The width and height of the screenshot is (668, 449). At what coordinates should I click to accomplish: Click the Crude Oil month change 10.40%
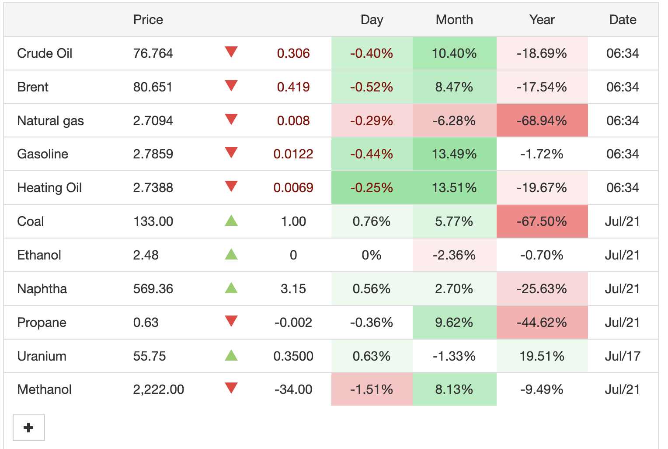click(x=454, y=53)
